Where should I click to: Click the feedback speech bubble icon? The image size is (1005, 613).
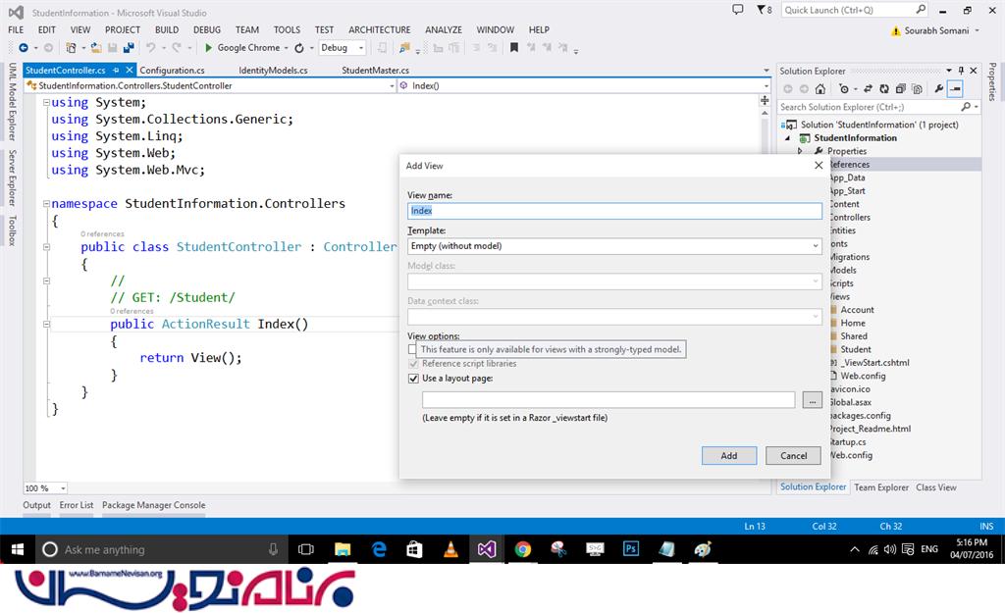click(x=738, y=10)
